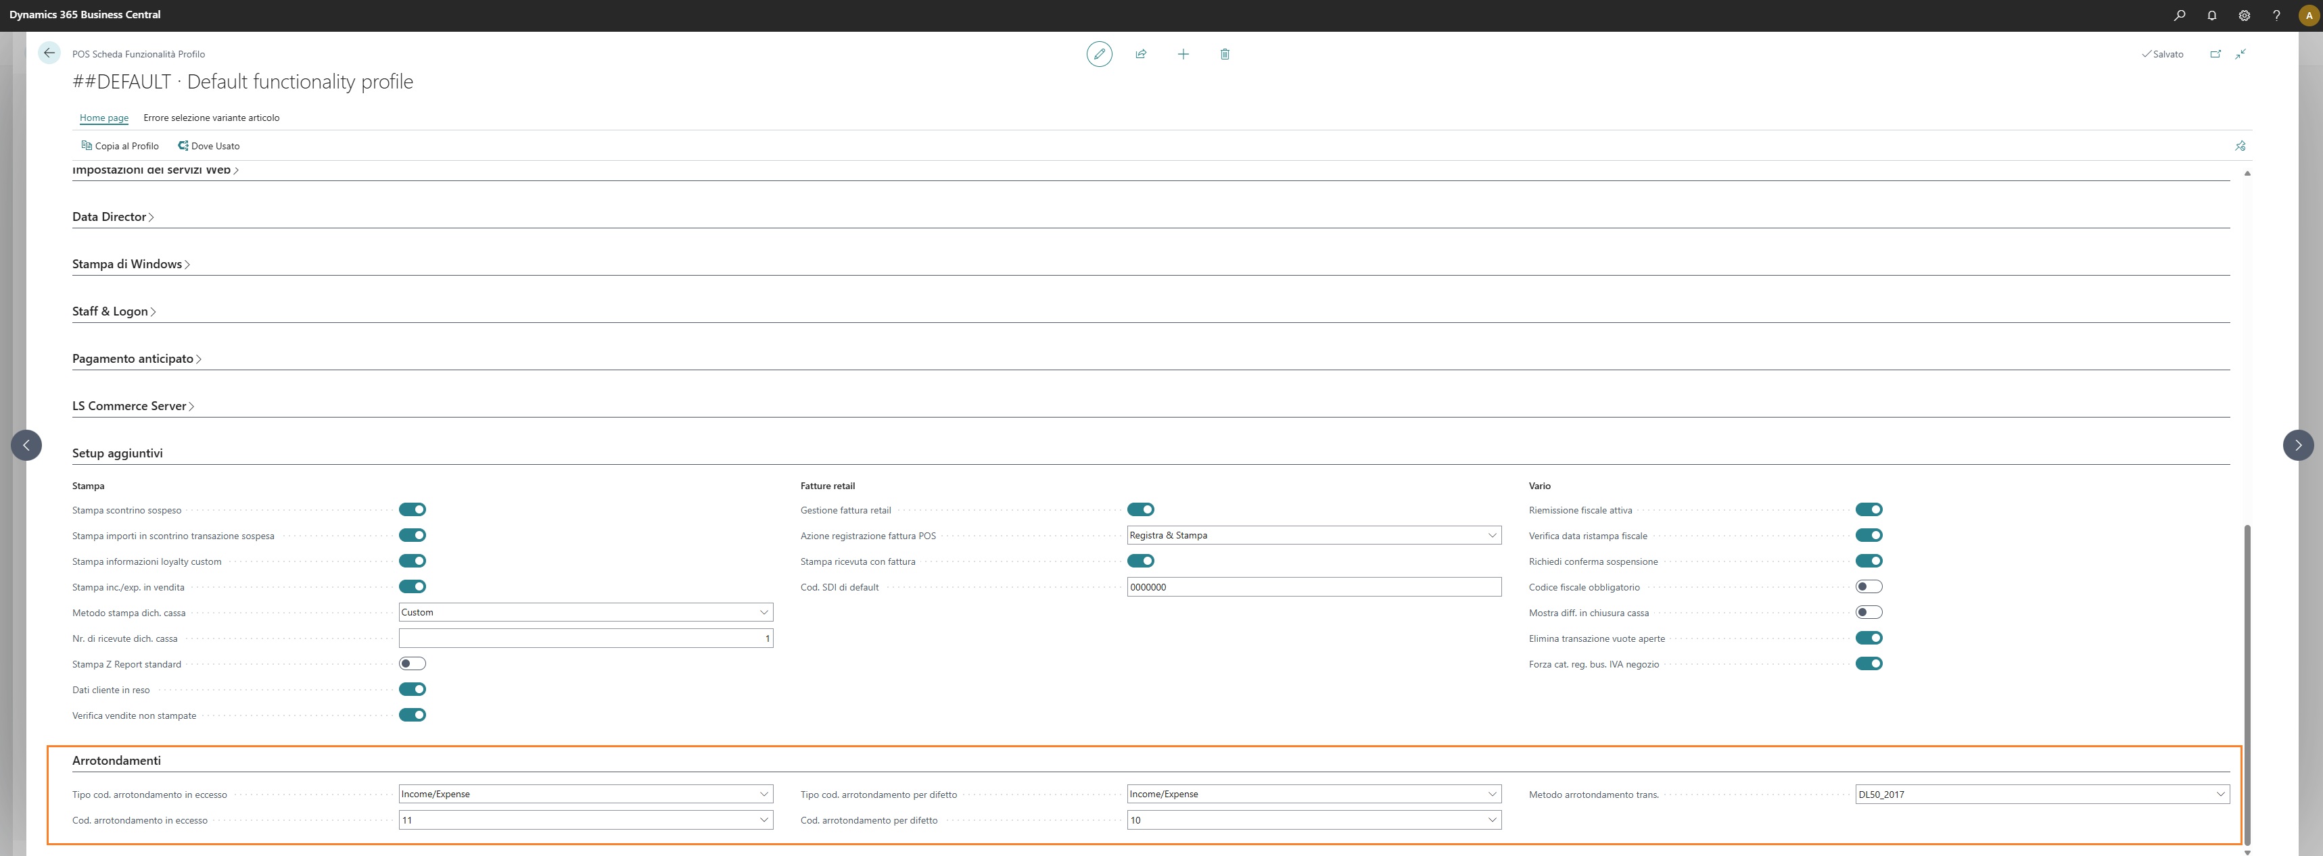Screen dimensions: 2323x856
Task: Open Azione registrazione fattura POS dropdown
Action: tap(1313, 535)
